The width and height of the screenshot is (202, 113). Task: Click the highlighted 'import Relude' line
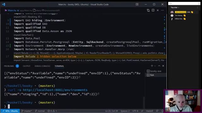pos(90,56)
